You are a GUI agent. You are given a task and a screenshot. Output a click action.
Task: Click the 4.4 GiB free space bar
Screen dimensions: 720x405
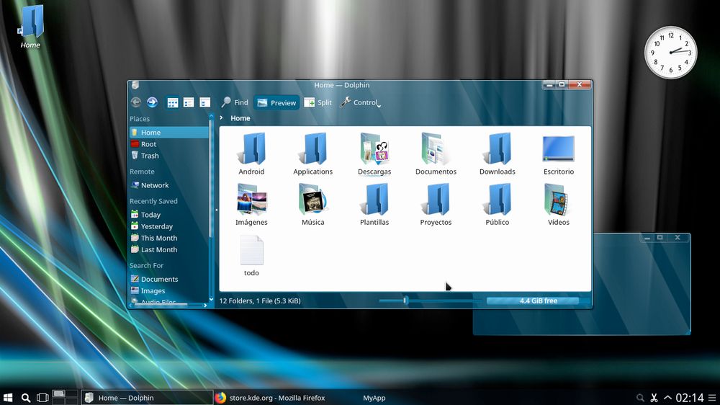[538, 301]
